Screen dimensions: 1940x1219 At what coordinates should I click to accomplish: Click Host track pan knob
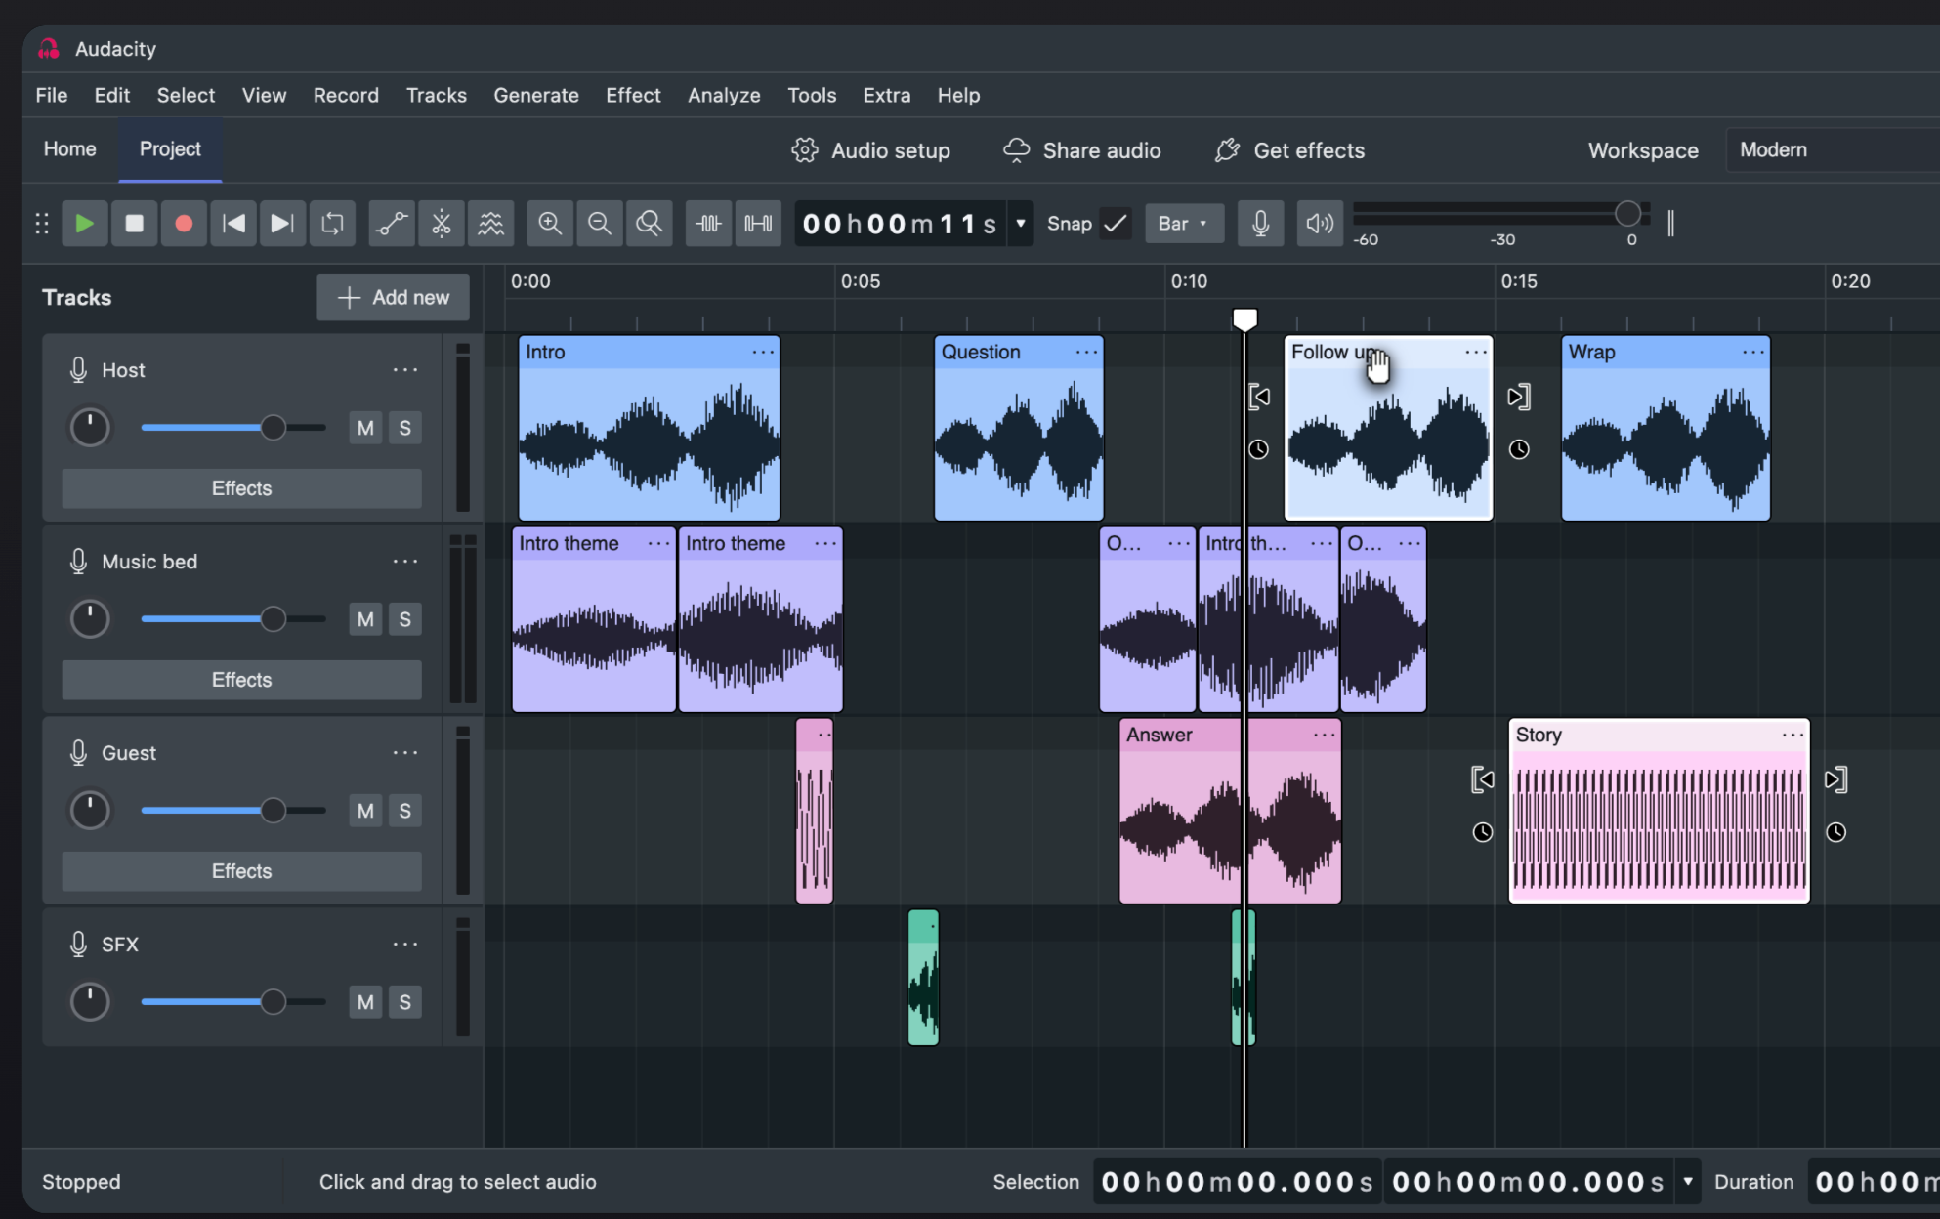(x=90, y=428)
